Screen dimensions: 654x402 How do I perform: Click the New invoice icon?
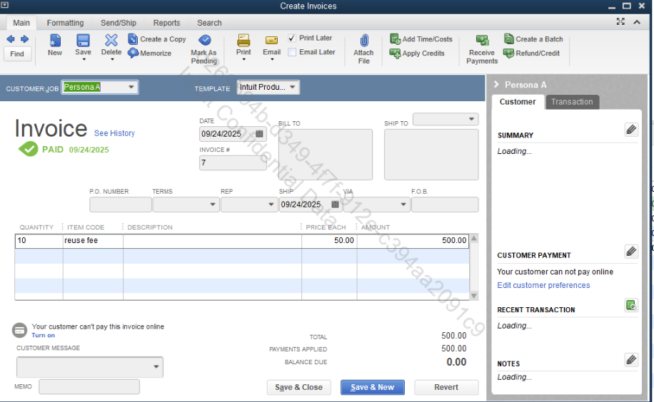coord(55,41)
